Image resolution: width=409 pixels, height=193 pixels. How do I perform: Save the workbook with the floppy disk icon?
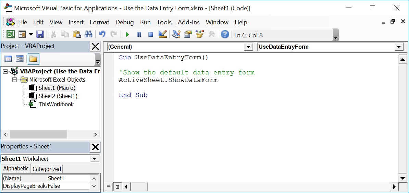tap(40, 34)
